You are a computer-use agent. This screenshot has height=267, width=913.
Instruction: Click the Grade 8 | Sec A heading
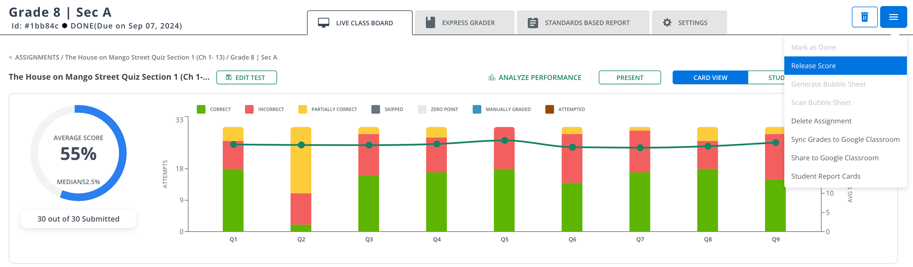[x=60, y=12]
